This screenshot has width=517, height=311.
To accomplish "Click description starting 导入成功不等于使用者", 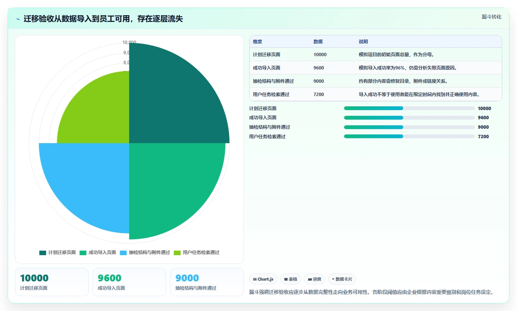I will [419, 95].
